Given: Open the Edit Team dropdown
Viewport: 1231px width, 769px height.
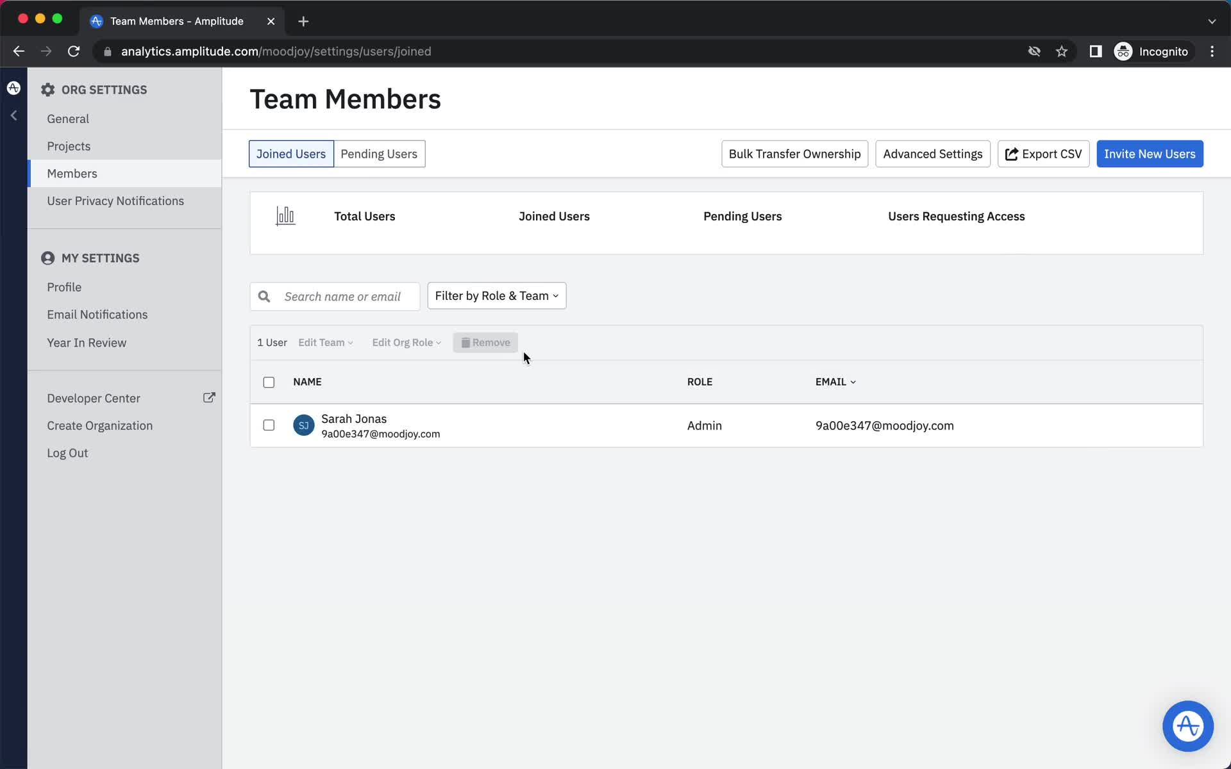Looking at the screenshot, I should pos(326,342).
